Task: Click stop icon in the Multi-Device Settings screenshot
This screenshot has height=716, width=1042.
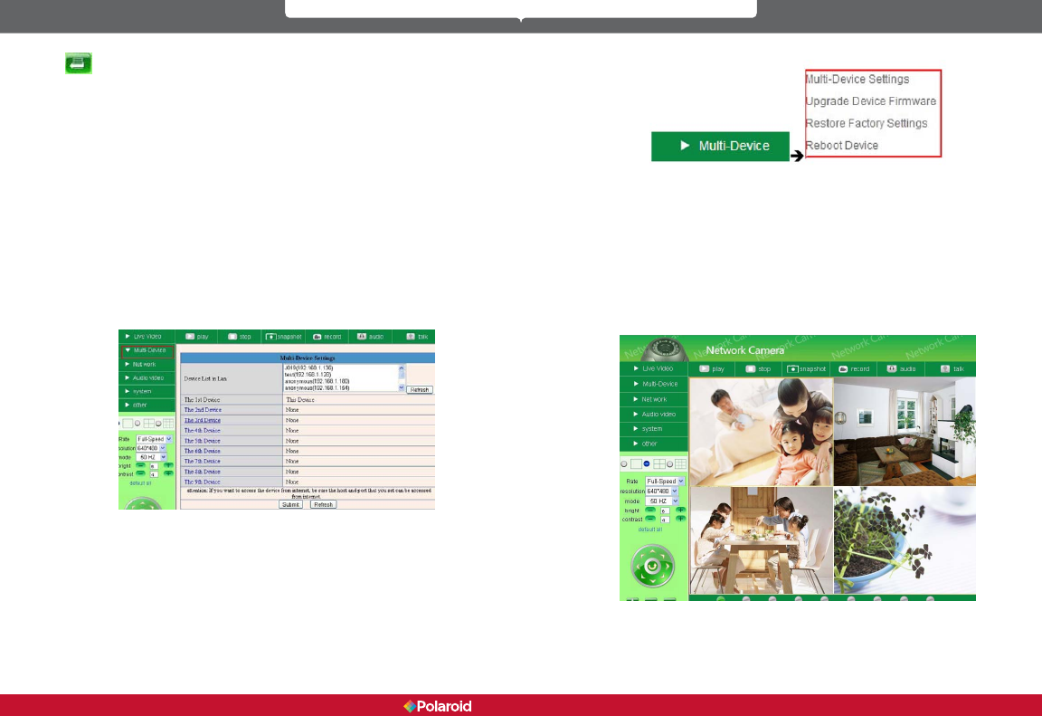Action: pyautogui.click(x=232, y=337)
